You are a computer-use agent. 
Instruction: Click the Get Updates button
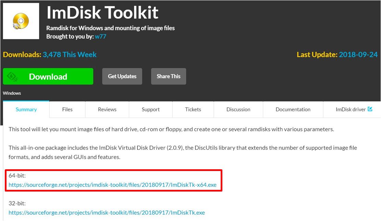coord(122,76)
